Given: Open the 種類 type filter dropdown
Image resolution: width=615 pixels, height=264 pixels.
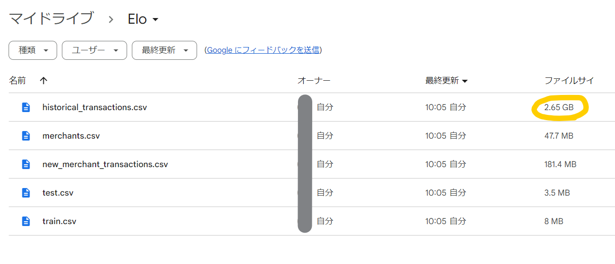Looking at the screenshot, I should click(33, 50).
